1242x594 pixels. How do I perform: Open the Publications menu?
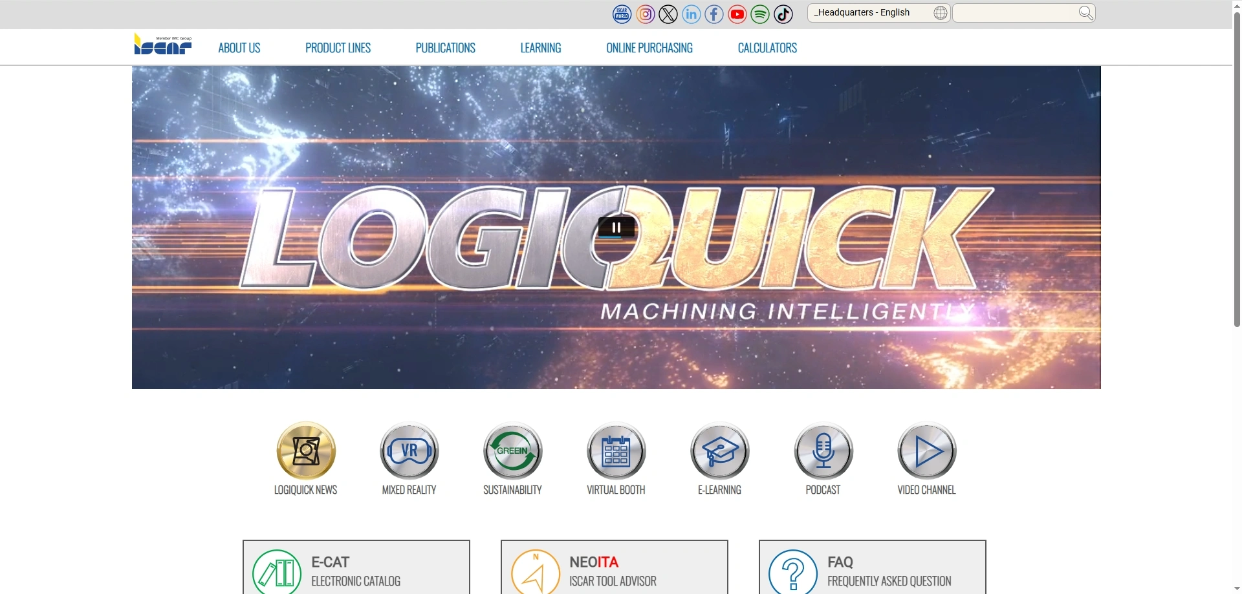445,48
